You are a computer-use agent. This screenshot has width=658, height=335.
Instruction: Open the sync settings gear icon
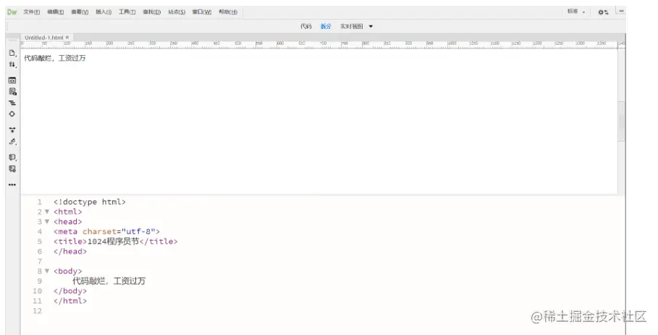point(603,12)
